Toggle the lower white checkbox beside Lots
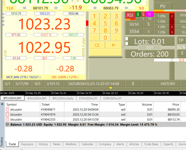 point(127,43)
